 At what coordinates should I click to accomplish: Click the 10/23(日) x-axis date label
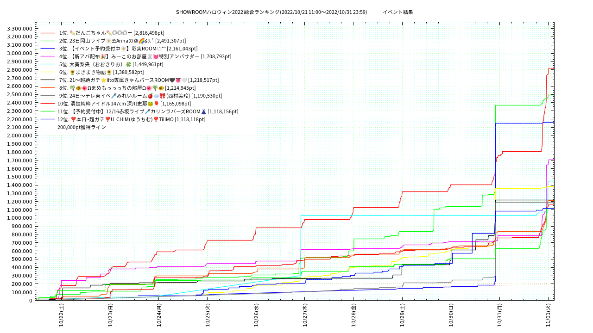coord(110,315)
